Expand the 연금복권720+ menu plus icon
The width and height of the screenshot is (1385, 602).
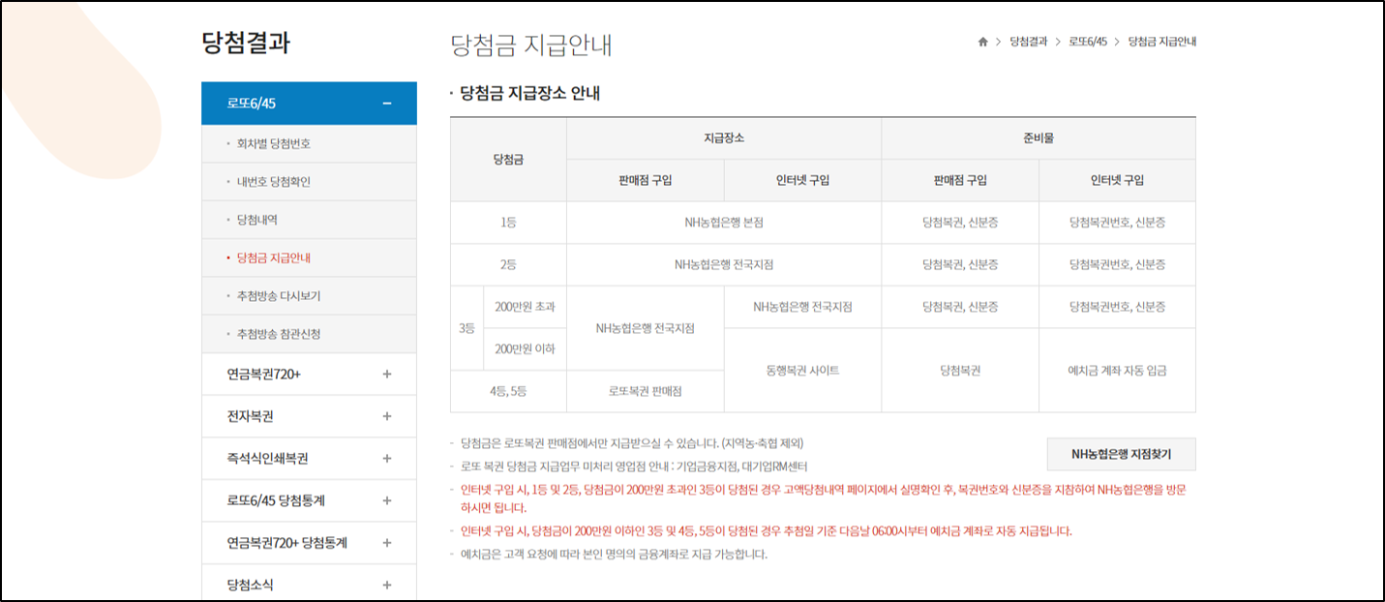point(387,374)
